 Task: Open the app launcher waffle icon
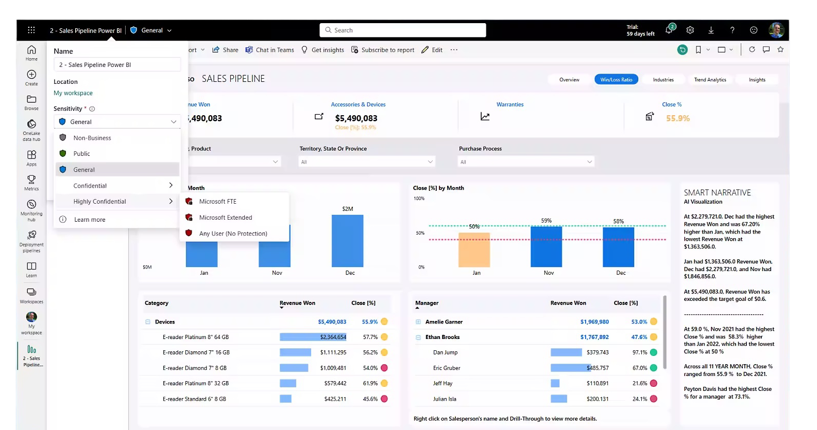(31, 30)
